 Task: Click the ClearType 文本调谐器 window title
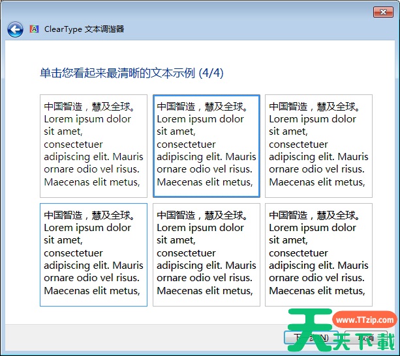click(84, 29)
